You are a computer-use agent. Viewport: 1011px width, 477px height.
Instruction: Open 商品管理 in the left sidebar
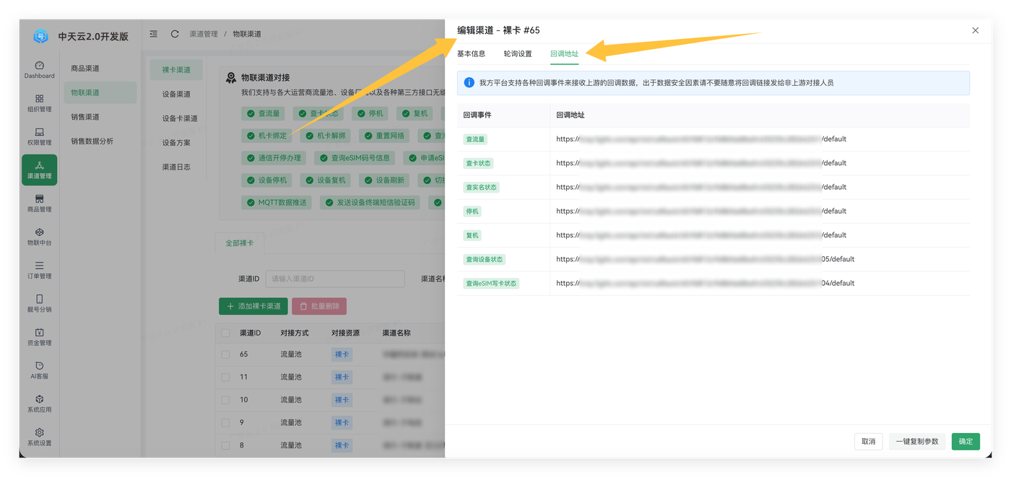coord(39,204)
